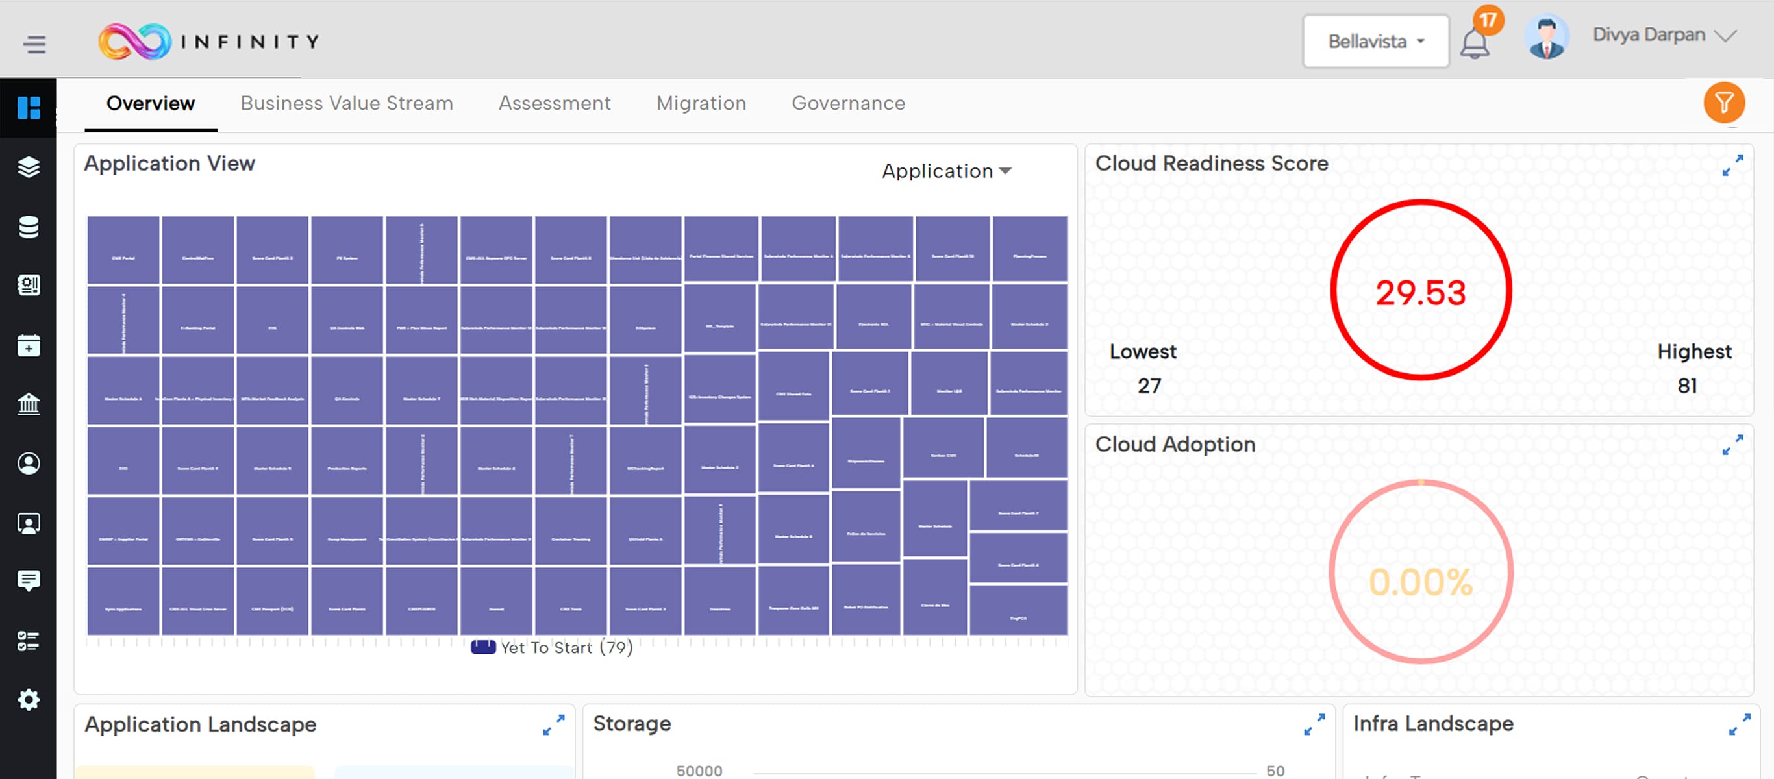
Task: Expand the Cloud Adoption panel
Action: click(1732, 445)
